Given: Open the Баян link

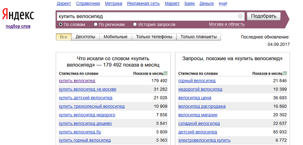Looking at the screenshot, I should point(190,4).
